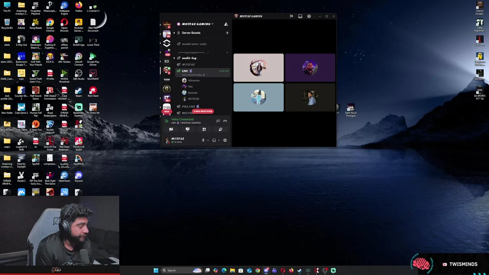Select the light-blue video tile

coord(259,98)
